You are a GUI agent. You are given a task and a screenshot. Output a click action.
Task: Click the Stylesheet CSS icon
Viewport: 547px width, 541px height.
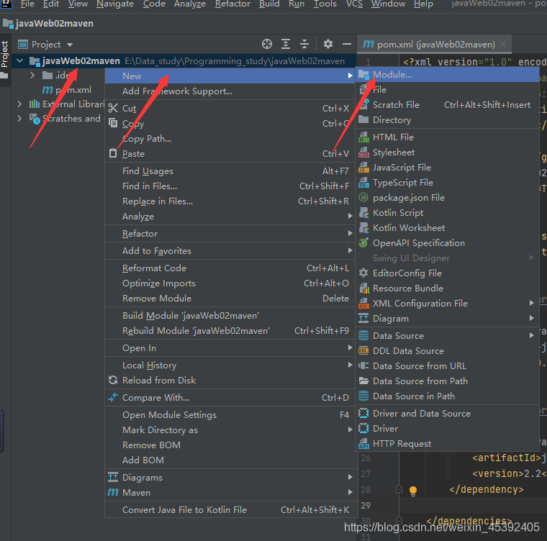(x=363, y=152)
